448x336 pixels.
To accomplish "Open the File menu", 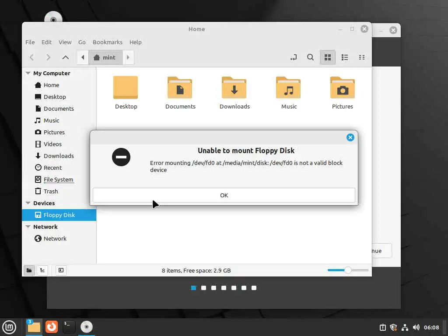I will 30,42.
